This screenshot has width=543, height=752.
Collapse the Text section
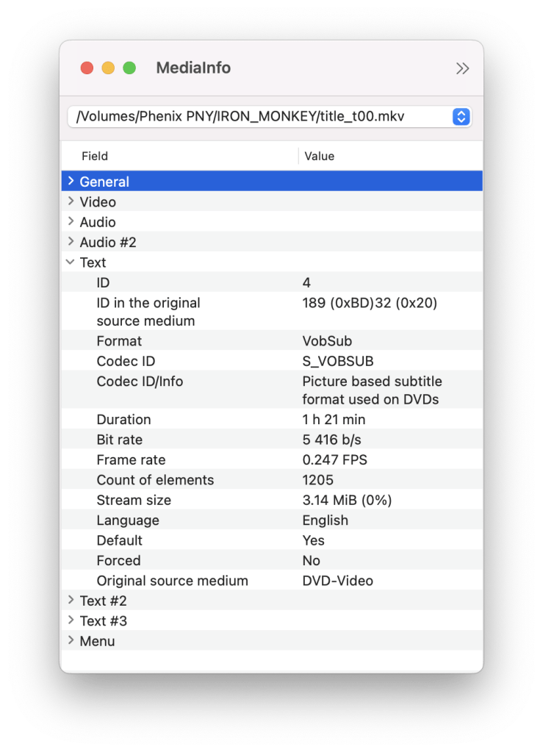coord(71,262)
